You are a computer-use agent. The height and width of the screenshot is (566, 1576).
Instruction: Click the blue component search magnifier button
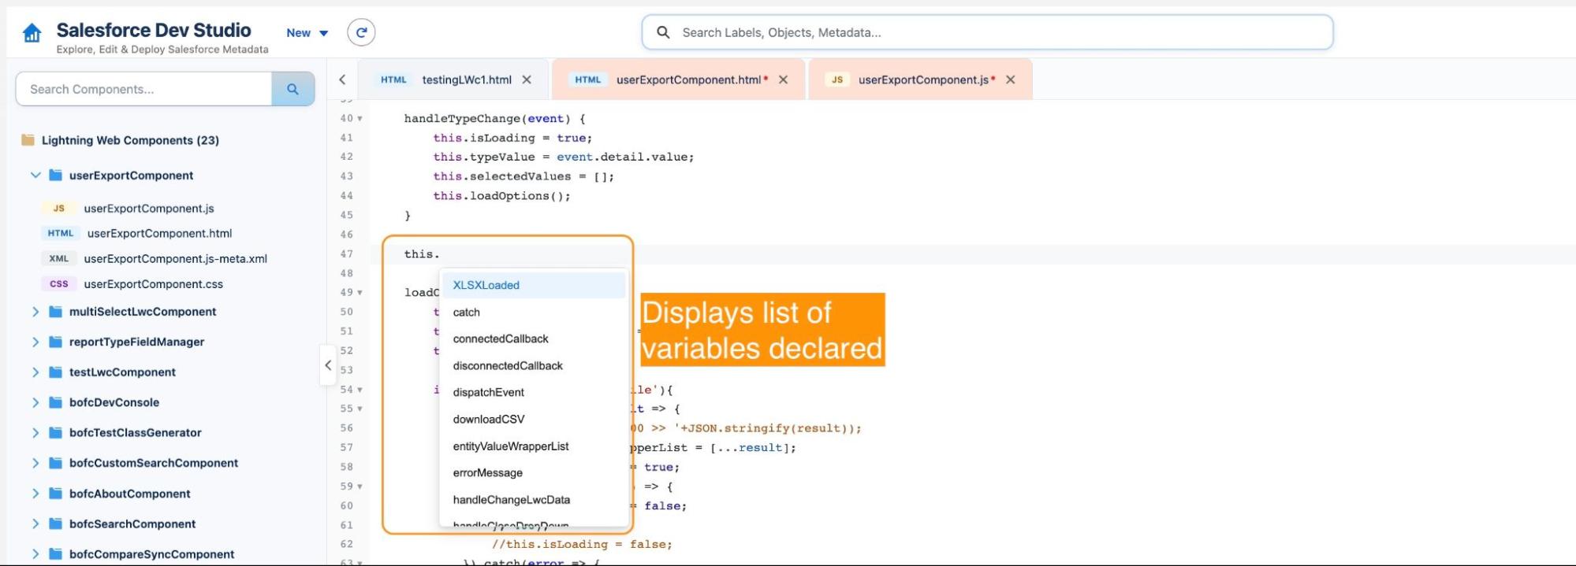tap(292, 89)
